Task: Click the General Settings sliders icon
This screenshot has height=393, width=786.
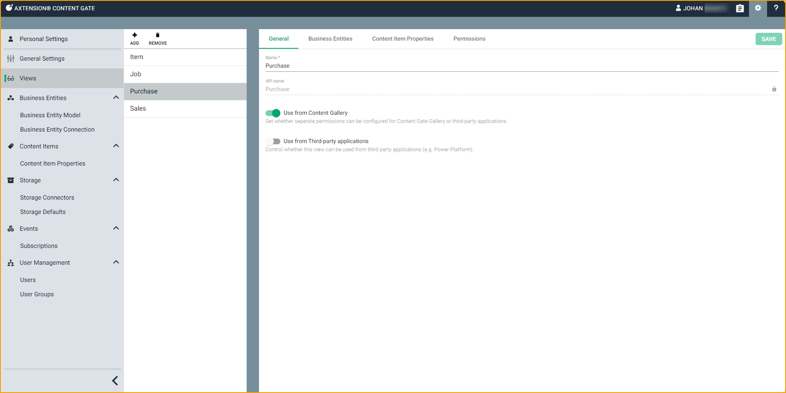Action: 11,59
